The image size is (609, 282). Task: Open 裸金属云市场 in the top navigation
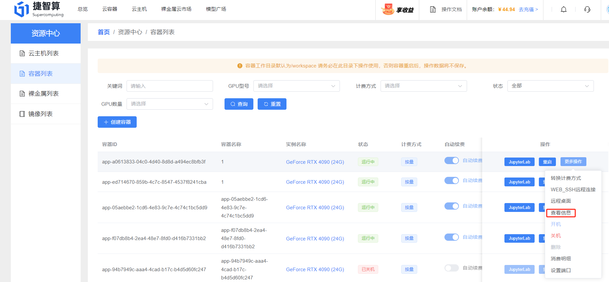pos(176,9)
